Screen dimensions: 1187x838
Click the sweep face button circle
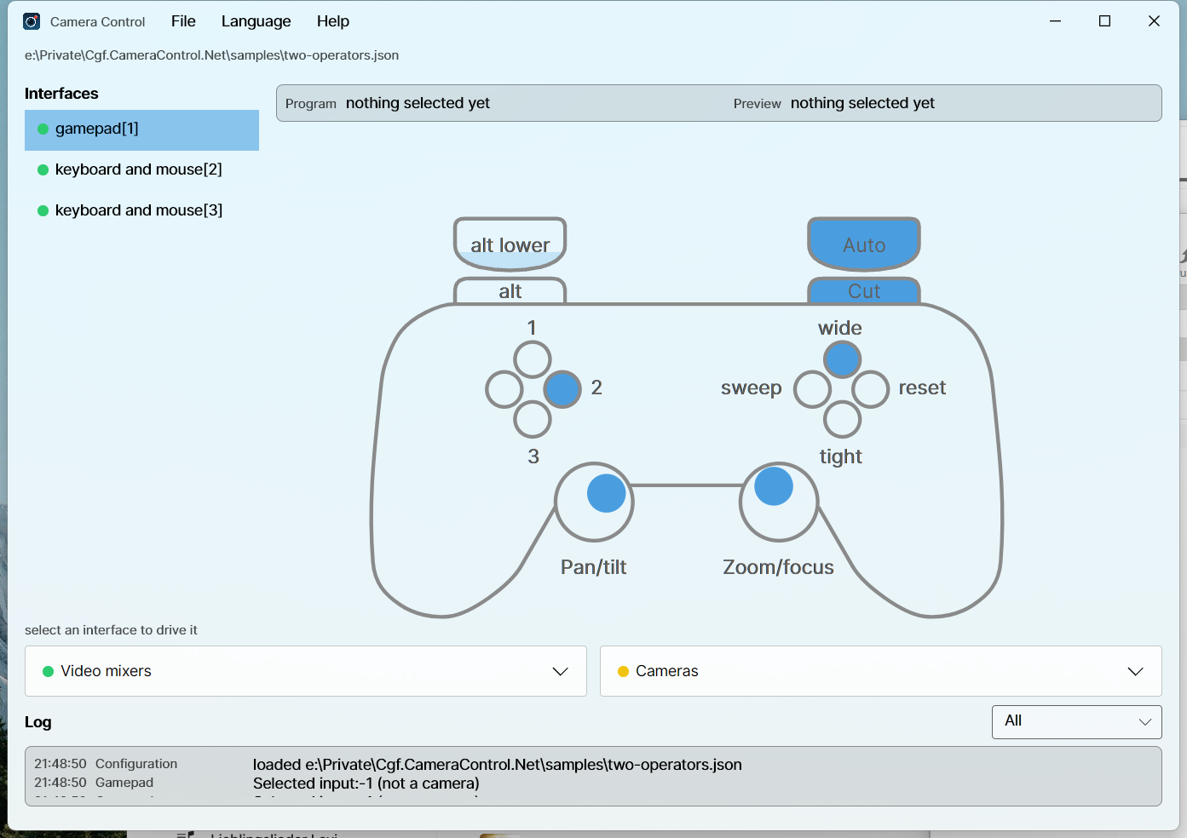pyautogui.click(x=812, y=389)
